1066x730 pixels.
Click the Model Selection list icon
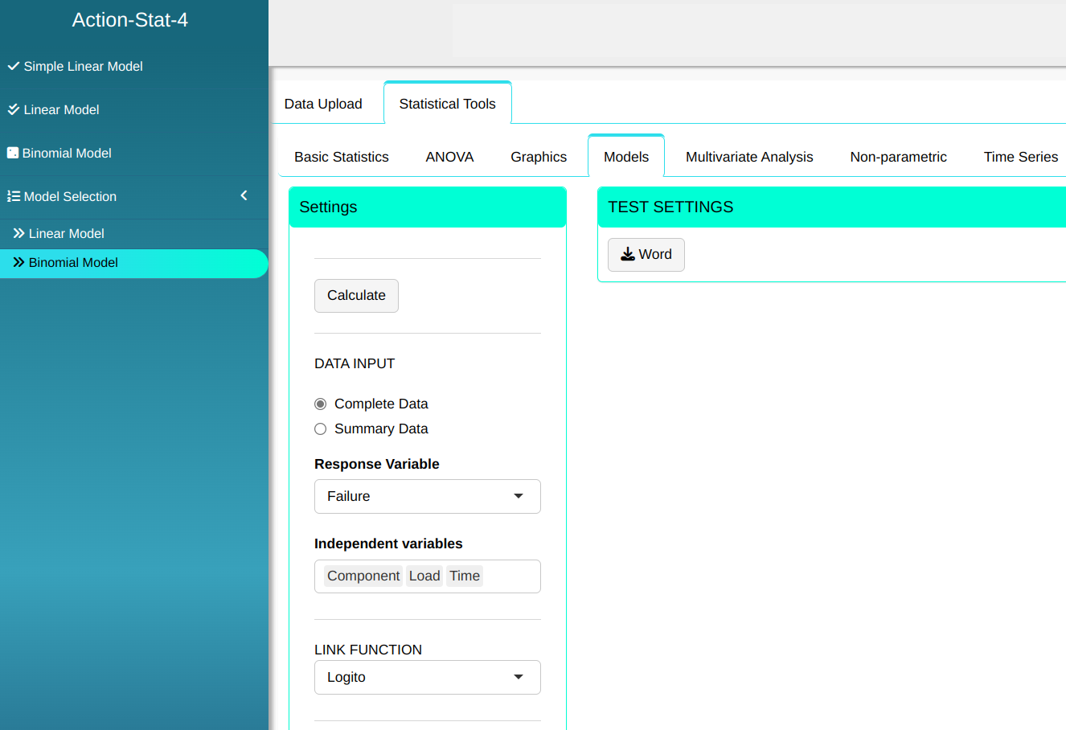tap(14, 197)
